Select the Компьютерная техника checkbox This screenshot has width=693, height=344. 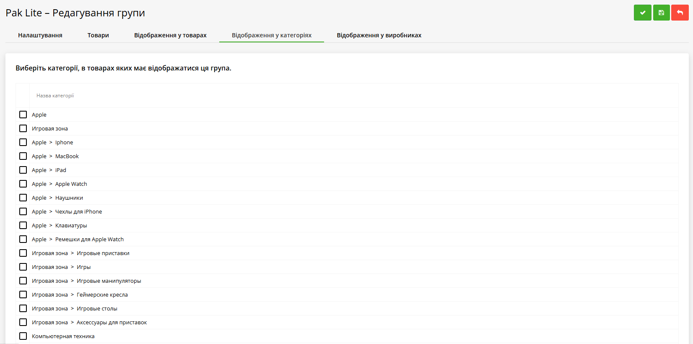23,336
